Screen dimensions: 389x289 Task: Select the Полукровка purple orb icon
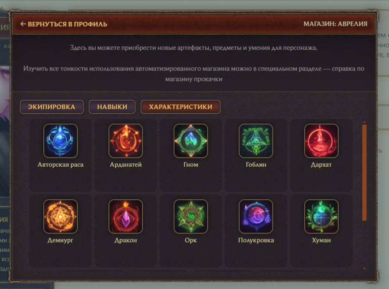256,216
